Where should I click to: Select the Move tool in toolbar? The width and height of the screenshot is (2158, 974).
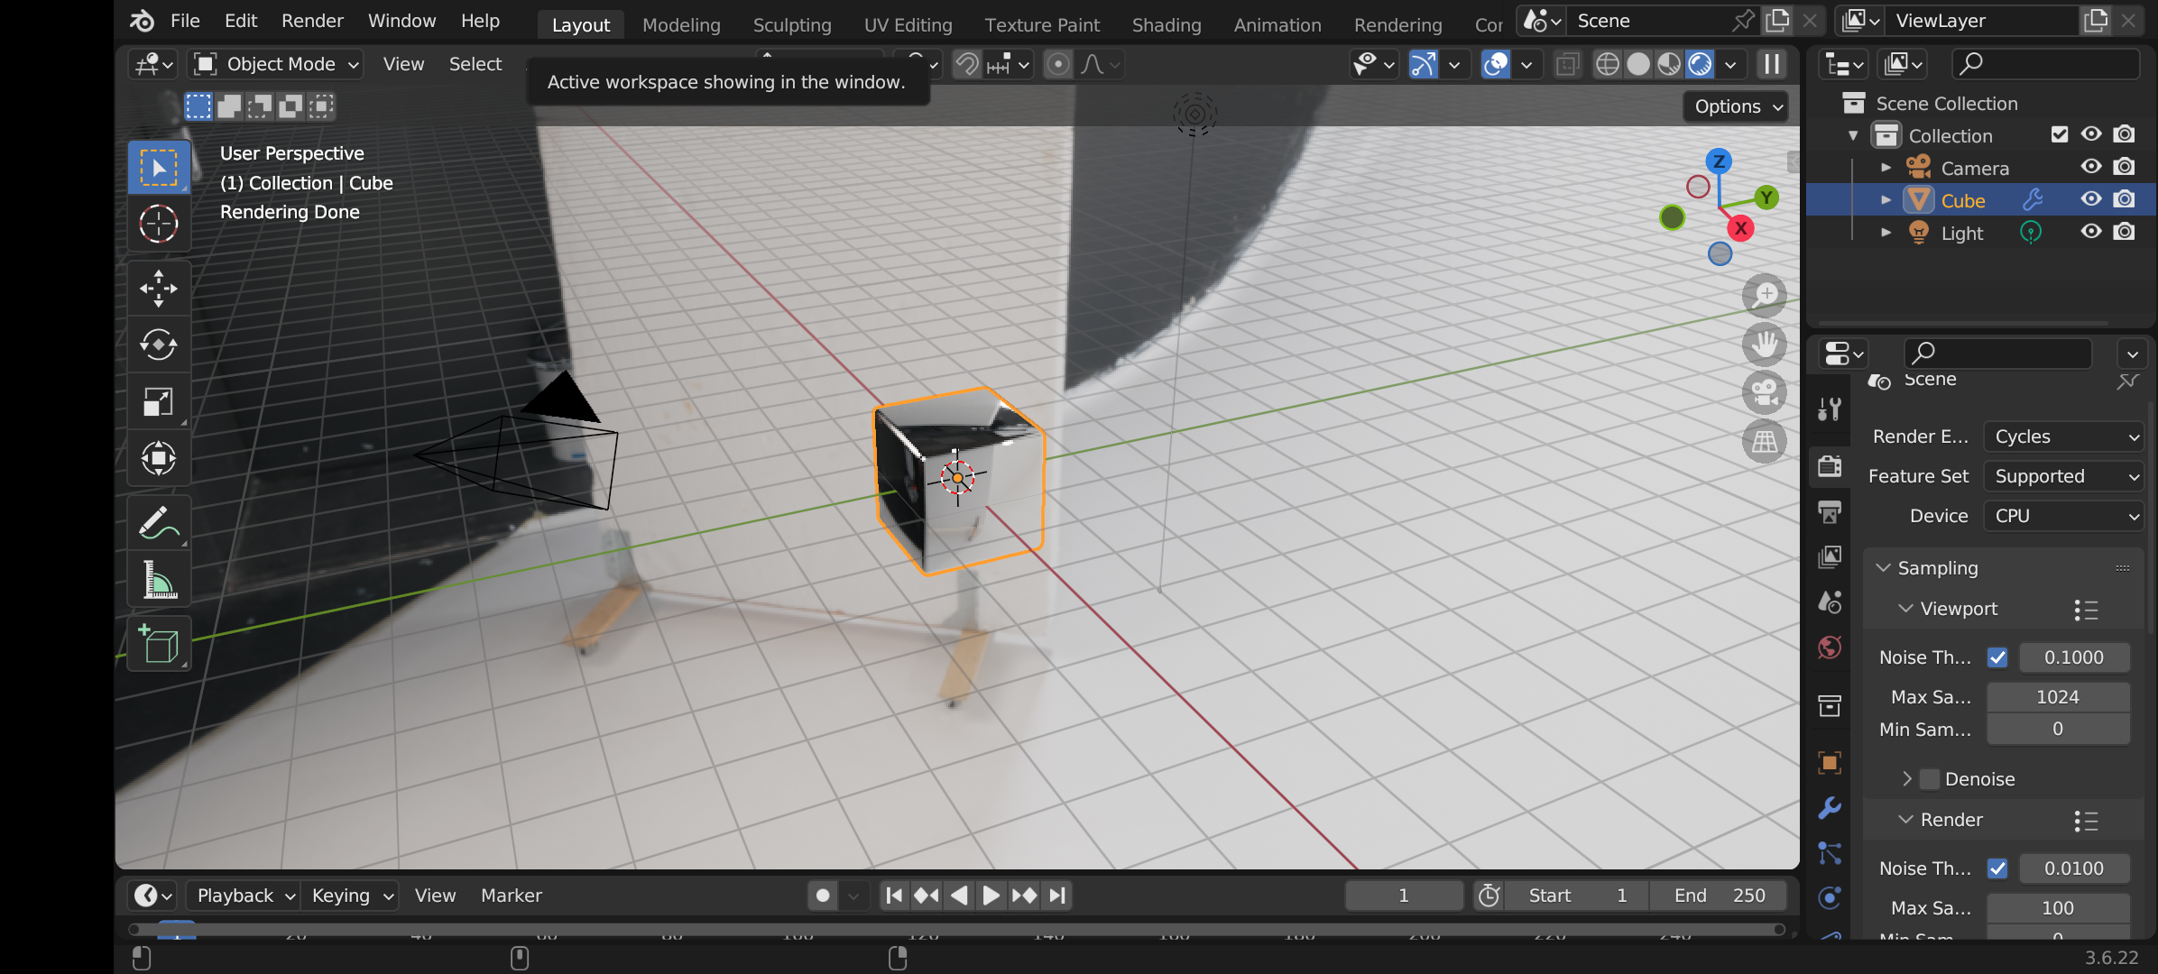(159, 289)
